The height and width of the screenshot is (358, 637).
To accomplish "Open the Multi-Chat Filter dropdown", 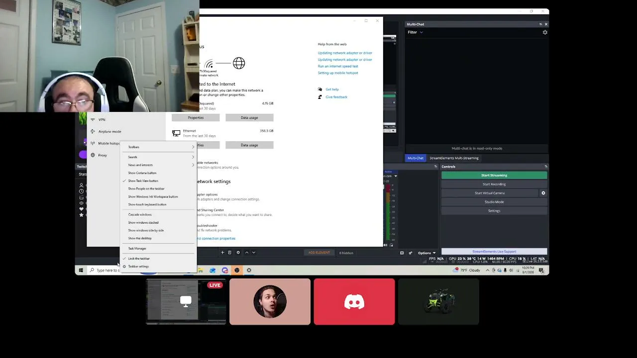I will point(416,32).
